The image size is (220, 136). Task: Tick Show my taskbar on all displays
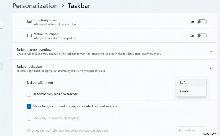point(29,118)
